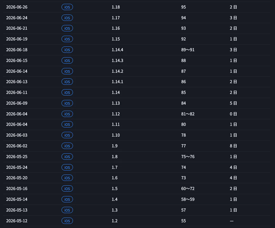Click version number 1.18
This screenshot has width=275, height=228.
pyautogui.click(x=116, y=7)
